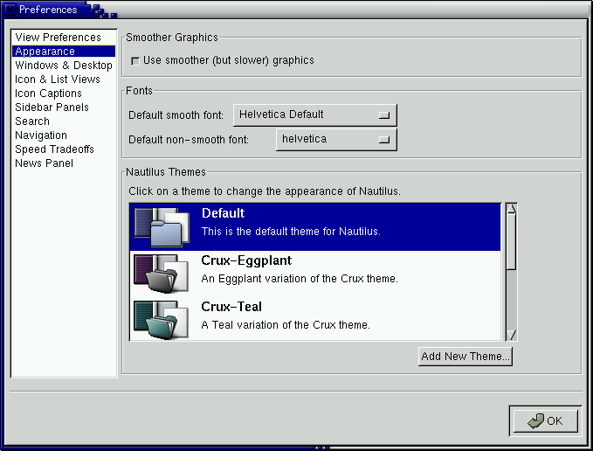
Task: Go to Icon & List Views section
Action: point(57,80)
